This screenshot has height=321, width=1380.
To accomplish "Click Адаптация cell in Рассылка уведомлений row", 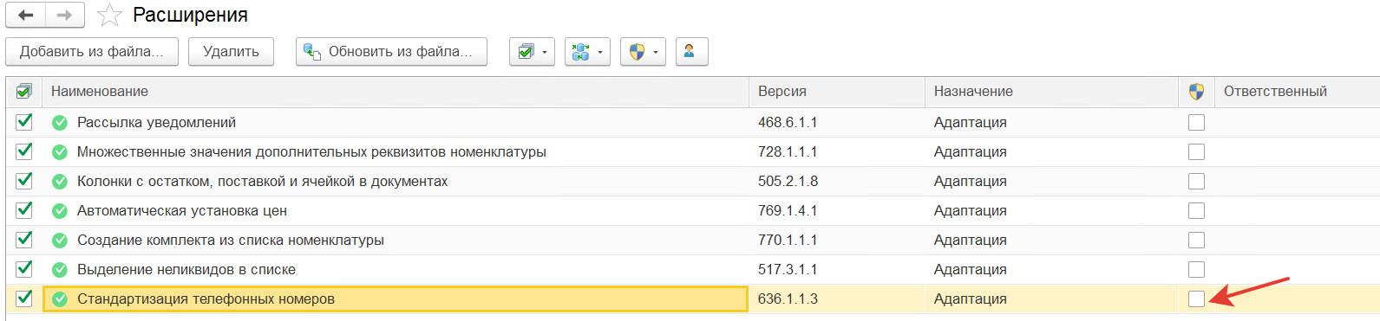I will click(x=970, y=123).
